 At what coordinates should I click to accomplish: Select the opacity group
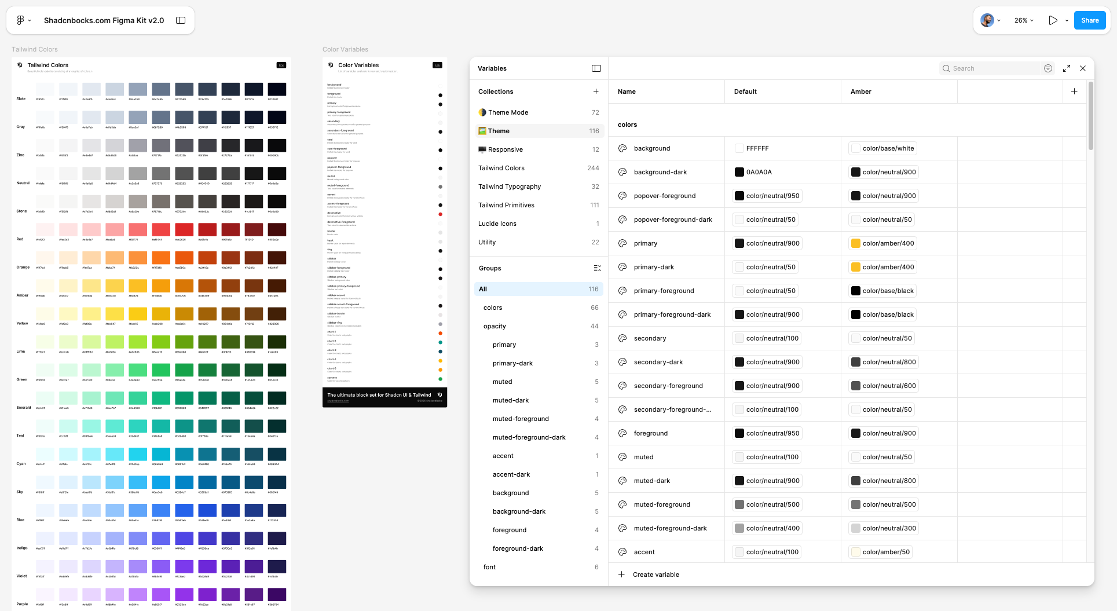[539, 326]
